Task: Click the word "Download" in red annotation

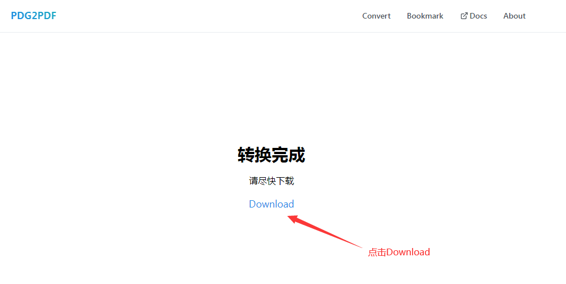Action: point(408,252)
